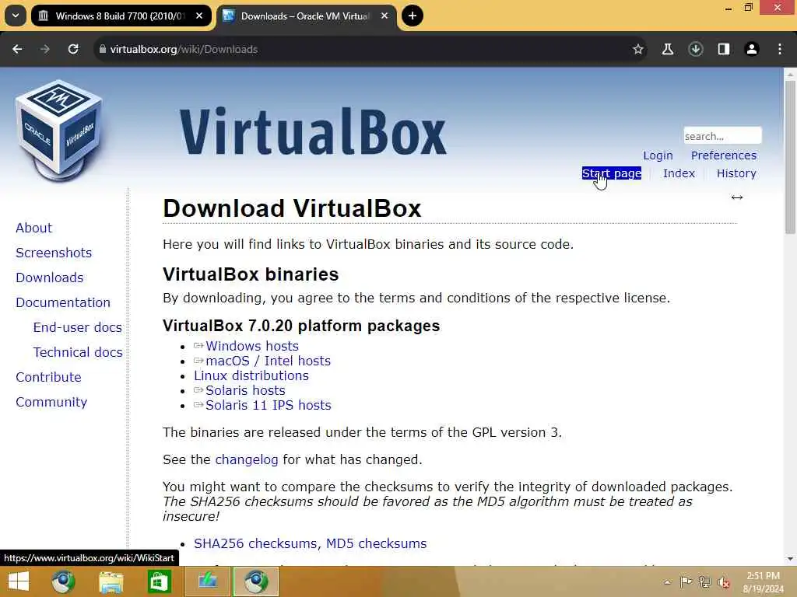
Task: Open a new browser tab
Action: coord(413,16)
